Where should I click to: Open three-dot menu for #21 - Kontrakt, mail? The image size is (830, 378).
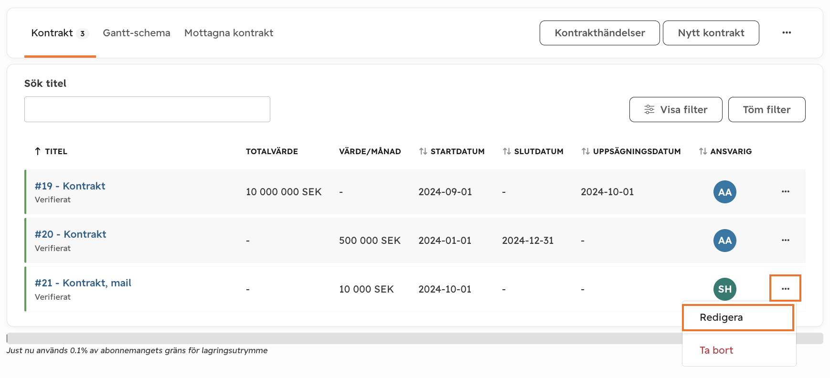click(x=786, y=289)
